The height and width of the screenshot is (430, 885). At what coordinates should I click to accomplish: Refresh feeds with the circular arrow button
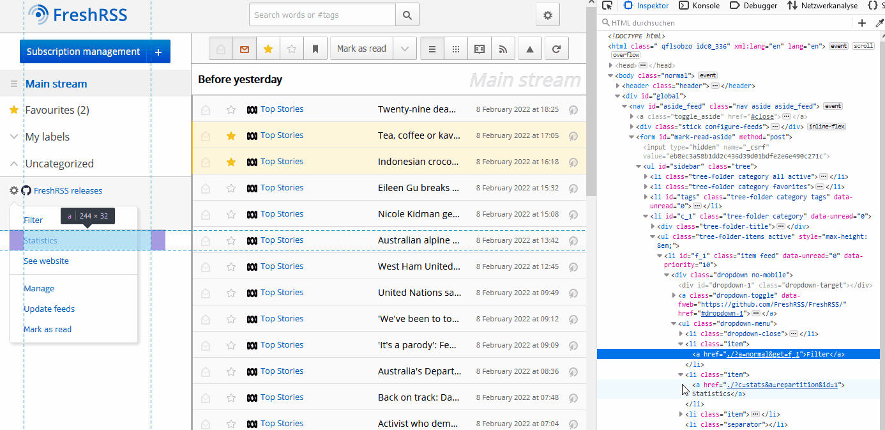point(556,49)
